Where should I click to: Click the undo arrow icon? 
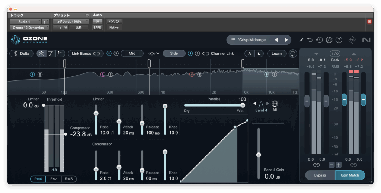(310, 40)
